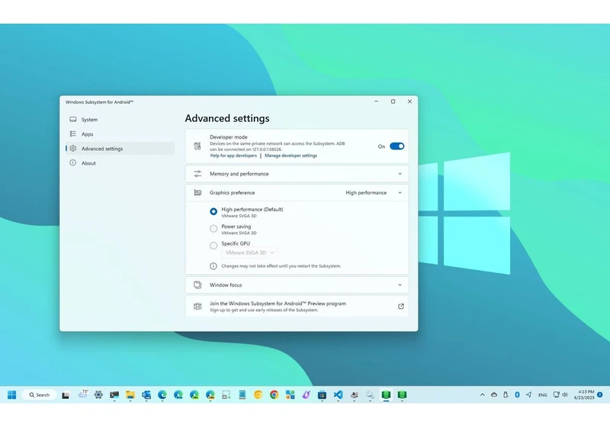The height and width of the screenshot is (427, 610).
Task: Click the purple pen app taskbar icon
Action: (x=307, y=395)
